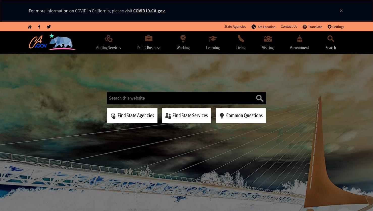The width and height of the screenshot is (373, 211).
Task: Click the Settings gear icon
Action: (329, 27)
